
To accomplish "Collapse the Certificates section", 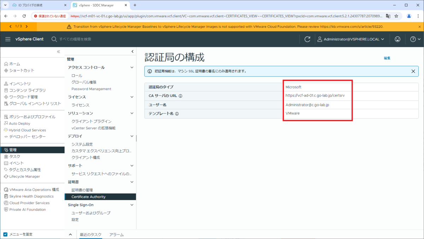I will [x=132, y=182].
